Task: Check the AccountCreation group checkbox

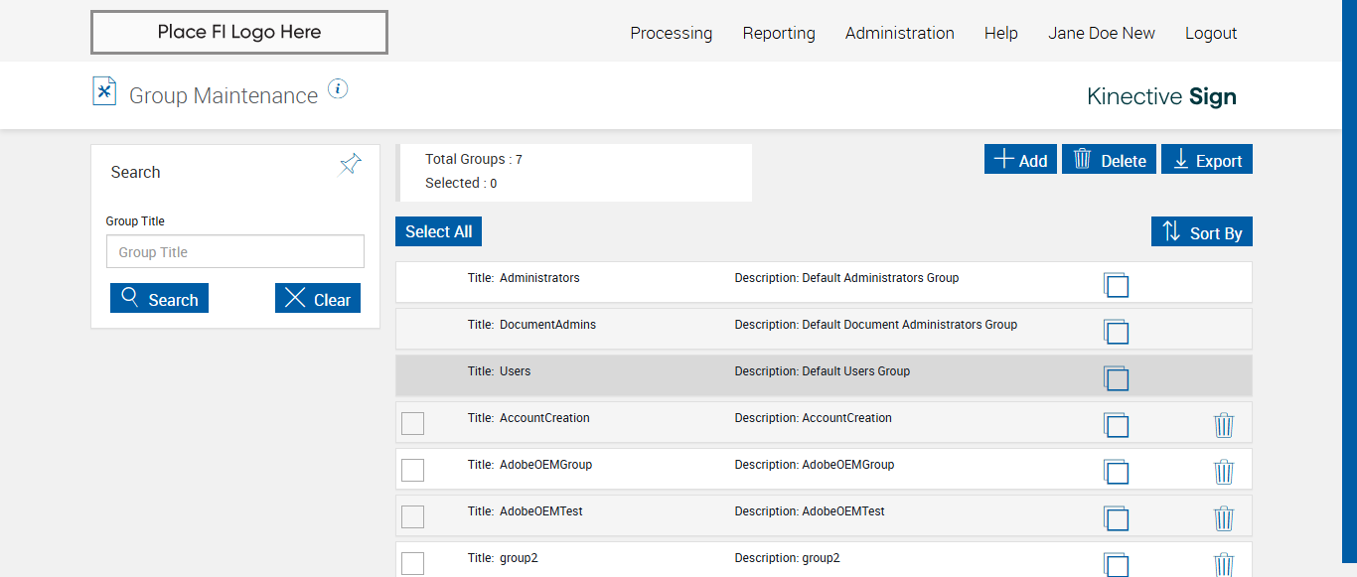Action: click(412, 423)
